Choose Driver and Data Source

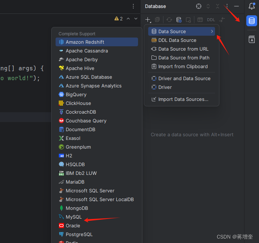(x=182, y=79)
